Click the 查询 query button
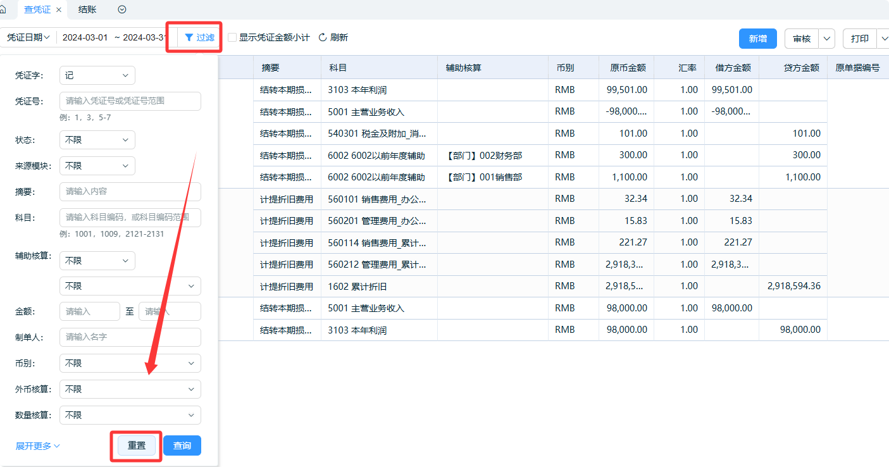 tap(182, 445)
